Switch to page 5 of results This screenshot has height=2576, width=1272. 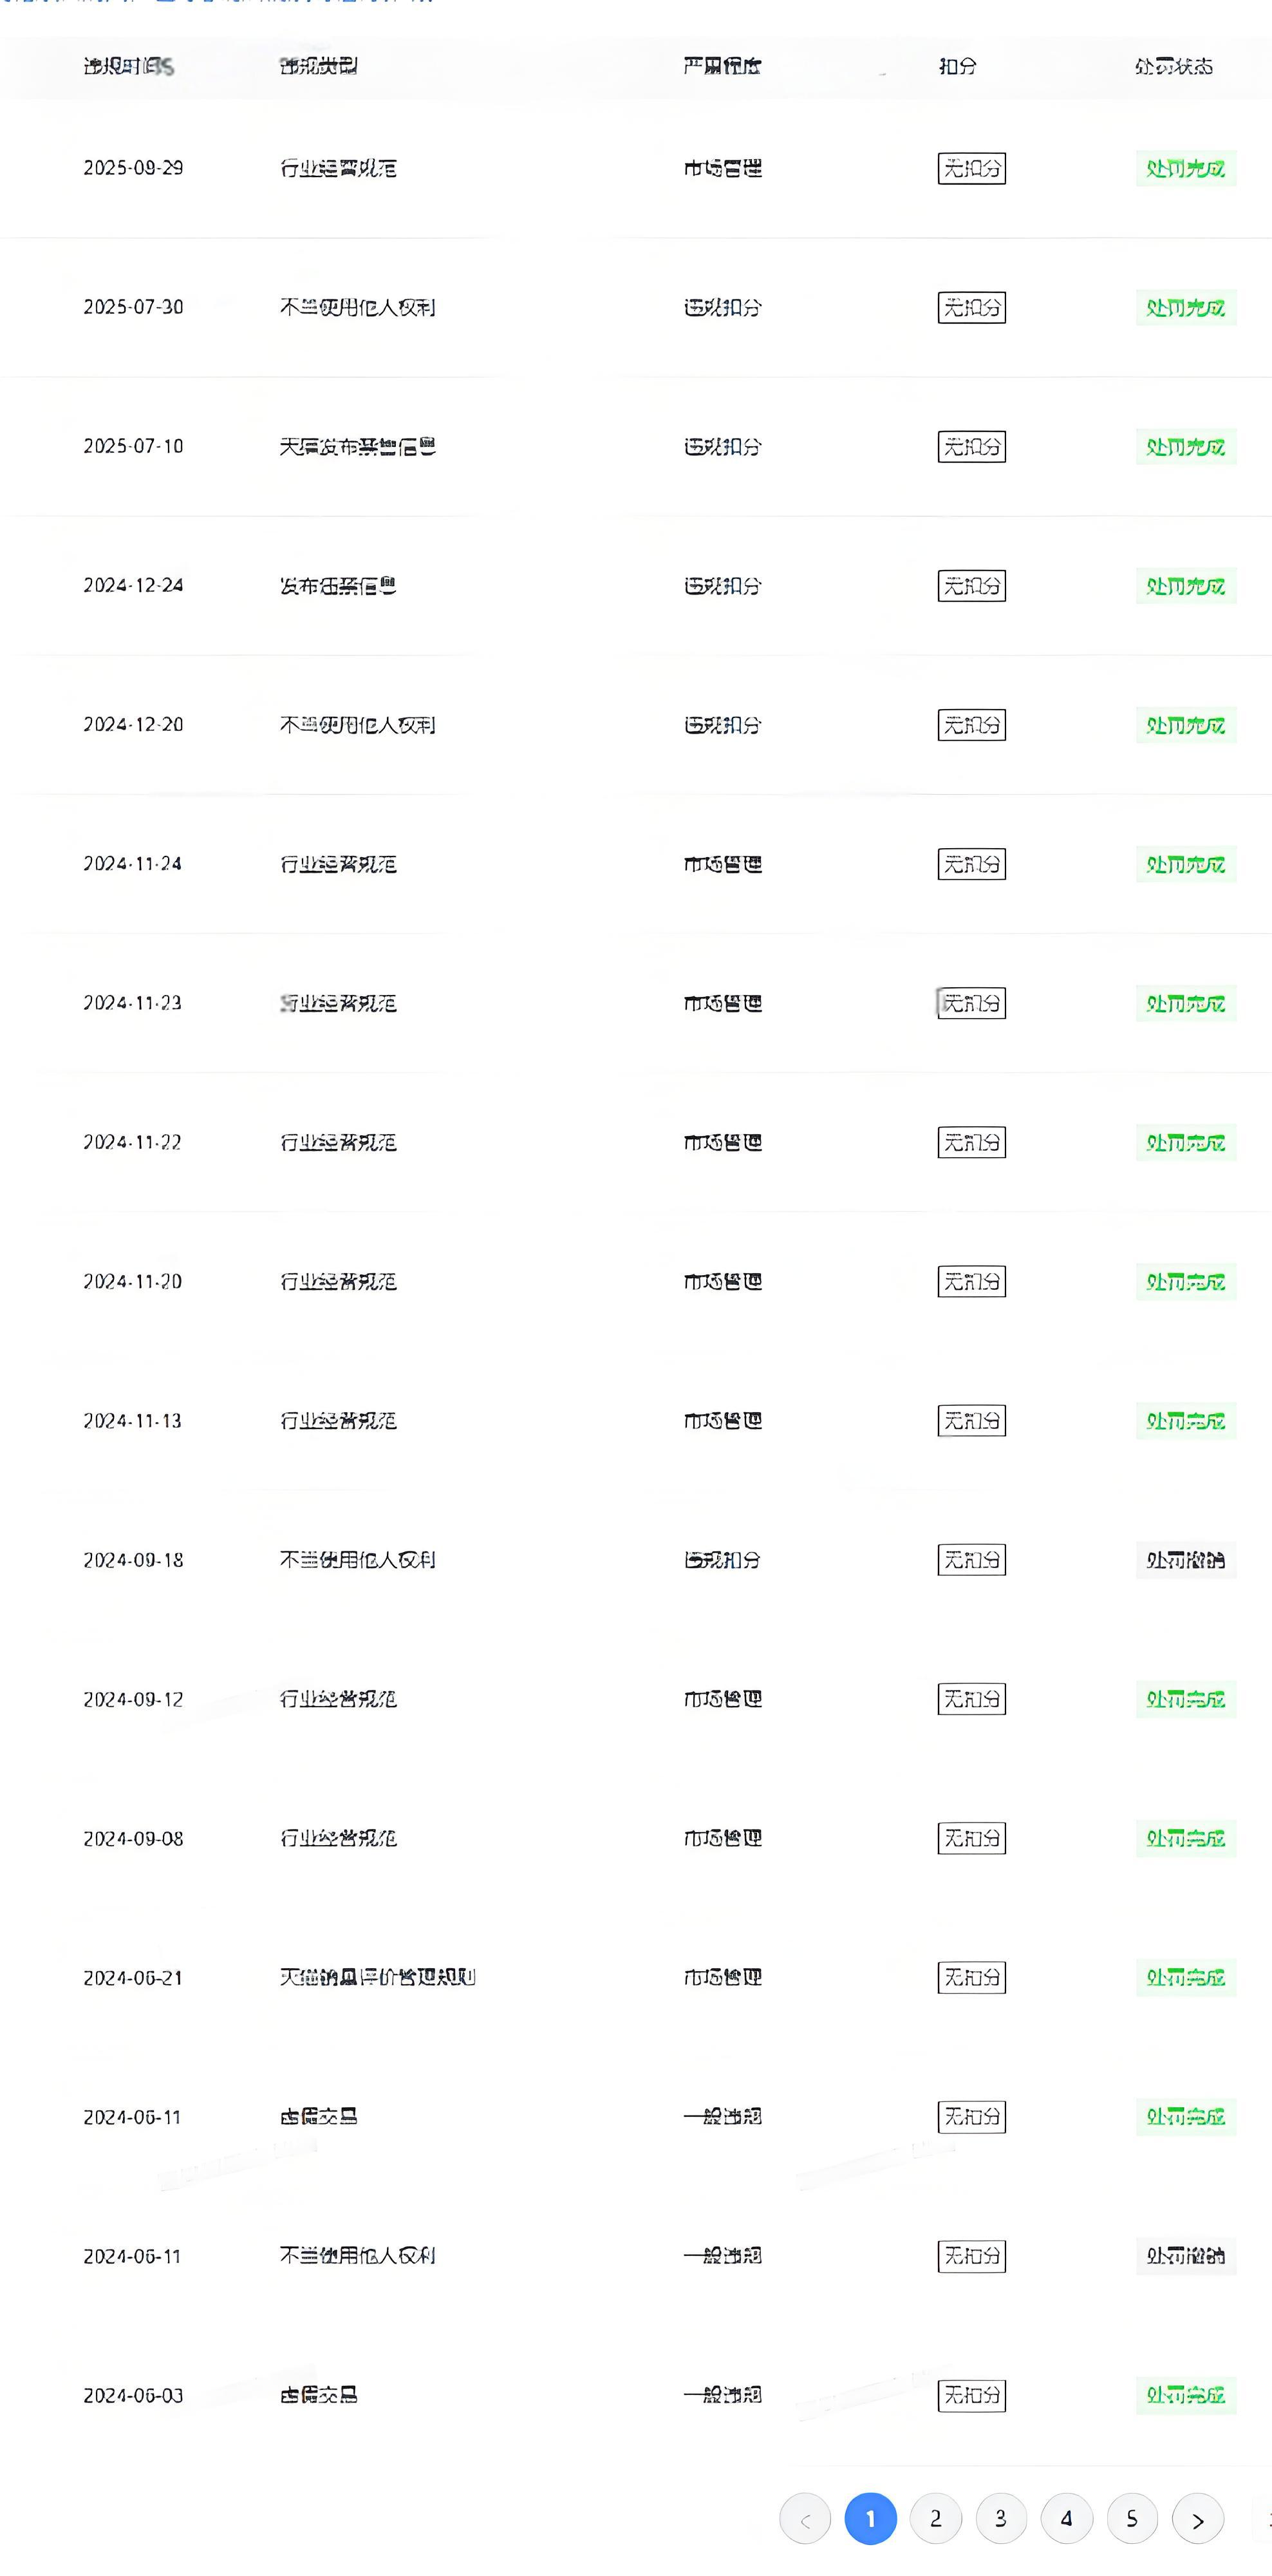point(1131,2518)
